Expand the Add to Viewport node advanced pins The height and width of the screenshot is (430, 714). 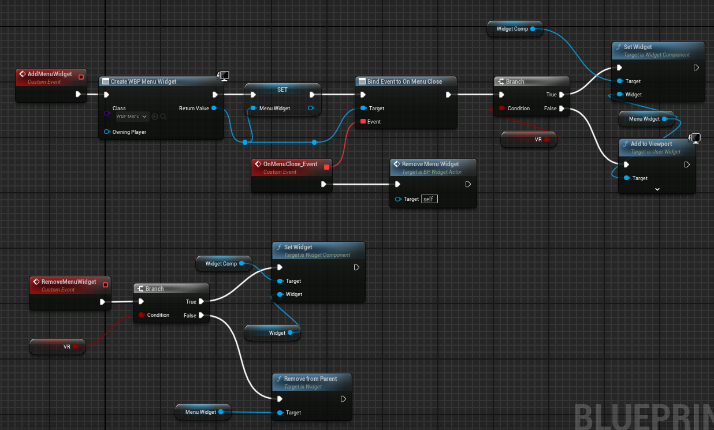point(657,189)
